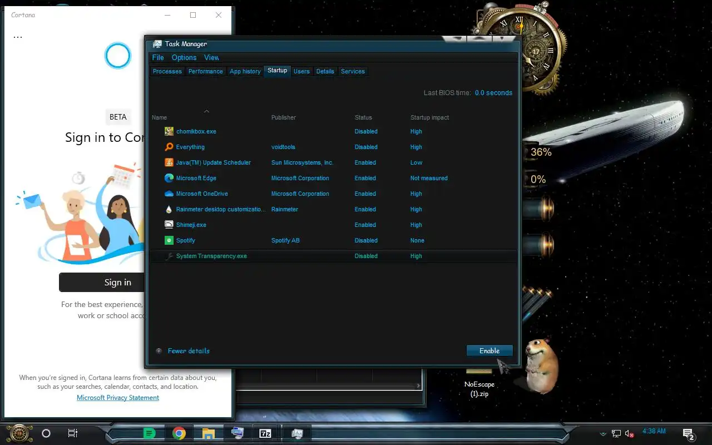Open the notification center icon
Viewport: 712px width, 445px height.
click(688, 434)
